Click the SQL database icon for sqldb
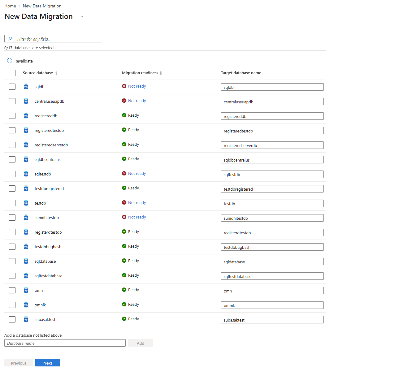Image resolution: width=403 pixels, height=372 pixels. pos(26,87)
